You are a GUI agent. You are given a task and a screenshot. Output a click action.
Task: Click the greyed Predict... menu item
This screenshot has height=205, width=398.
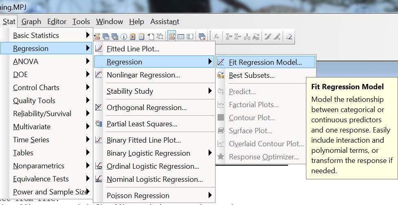click(262, 91)
